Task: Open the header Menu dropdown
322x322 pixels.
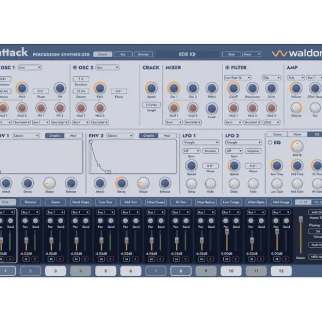Action: pos(252,54)
